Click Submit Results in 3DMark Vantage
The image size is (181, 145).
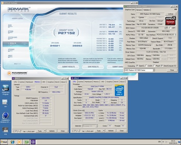[x=68, y=67]
